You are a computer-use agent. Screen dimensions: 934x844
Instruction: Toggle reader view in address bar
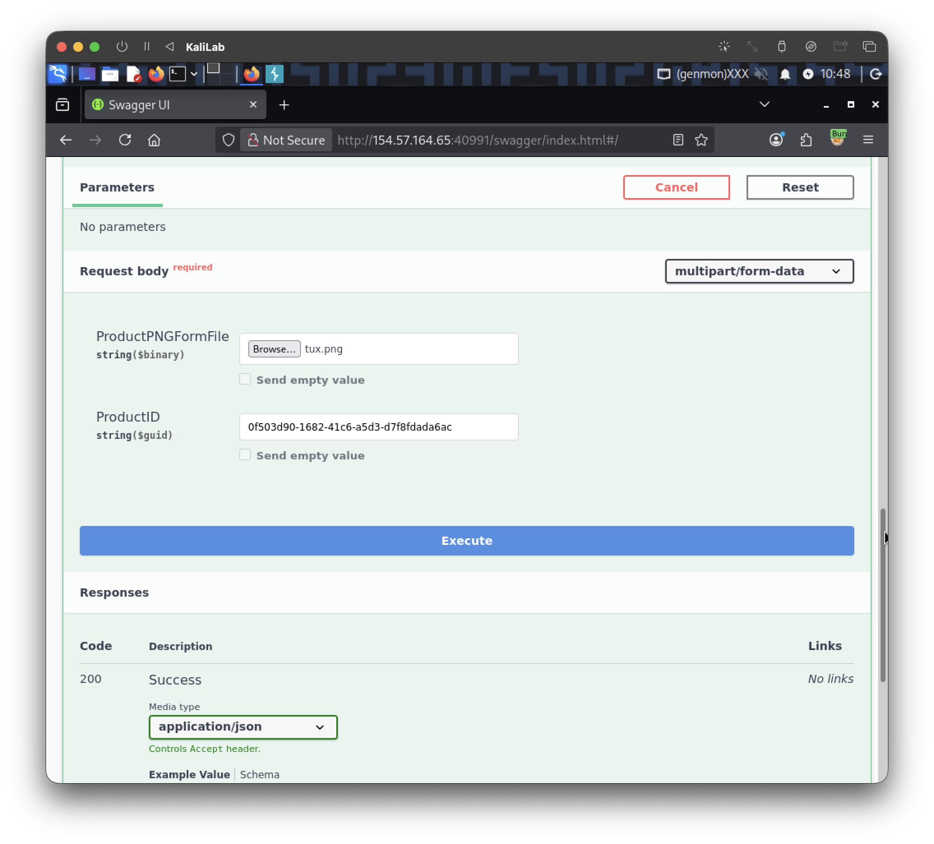pyautogui.click(x=678, y=140)
